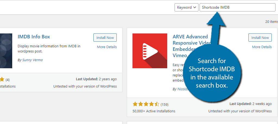Click the ARVE red play icon

coord(150,51)
